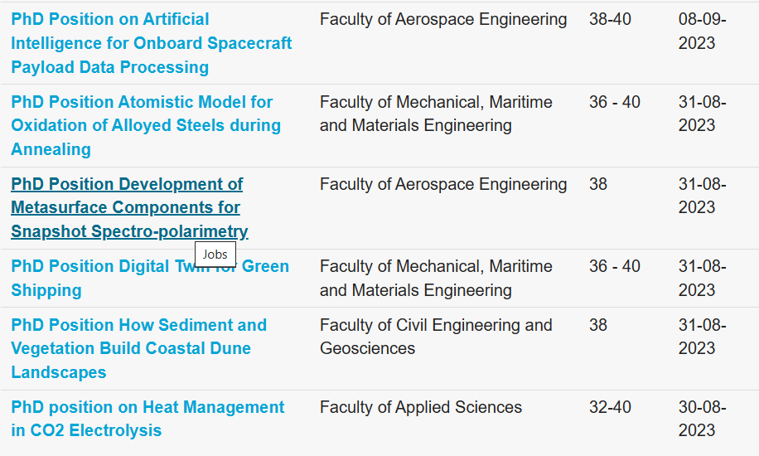Screen dimensions: 759x456
Task: Open Atomistic Model for Oxidation PhD link
Action: coord(146,125)
